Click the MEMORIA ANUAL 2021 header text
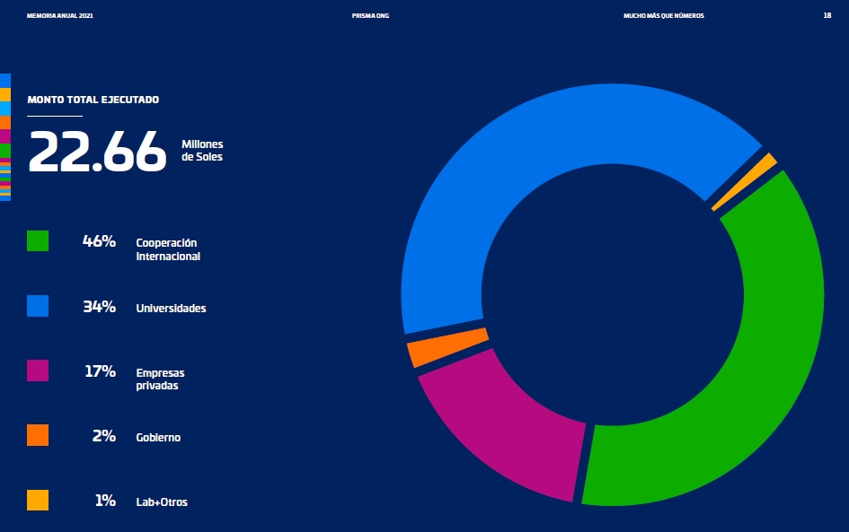Viewport: 849px width, 532px height. pyautogui.click(x=60, y=15)
